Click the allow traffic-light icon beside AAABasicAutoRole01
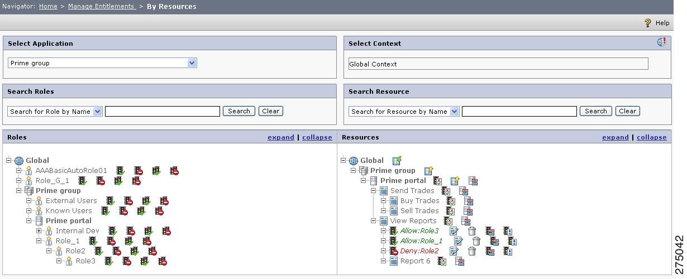The image size is (687, 279). click(x=121, y=171)
